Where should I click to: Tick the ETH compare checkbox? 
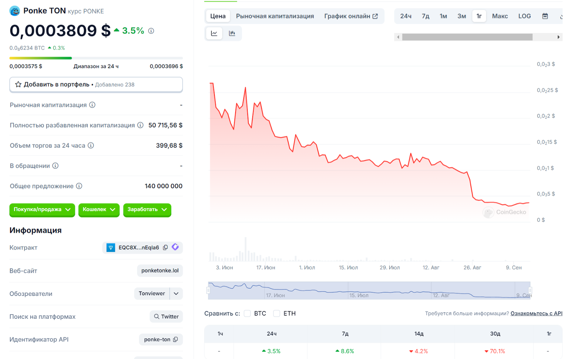[277, 313]
